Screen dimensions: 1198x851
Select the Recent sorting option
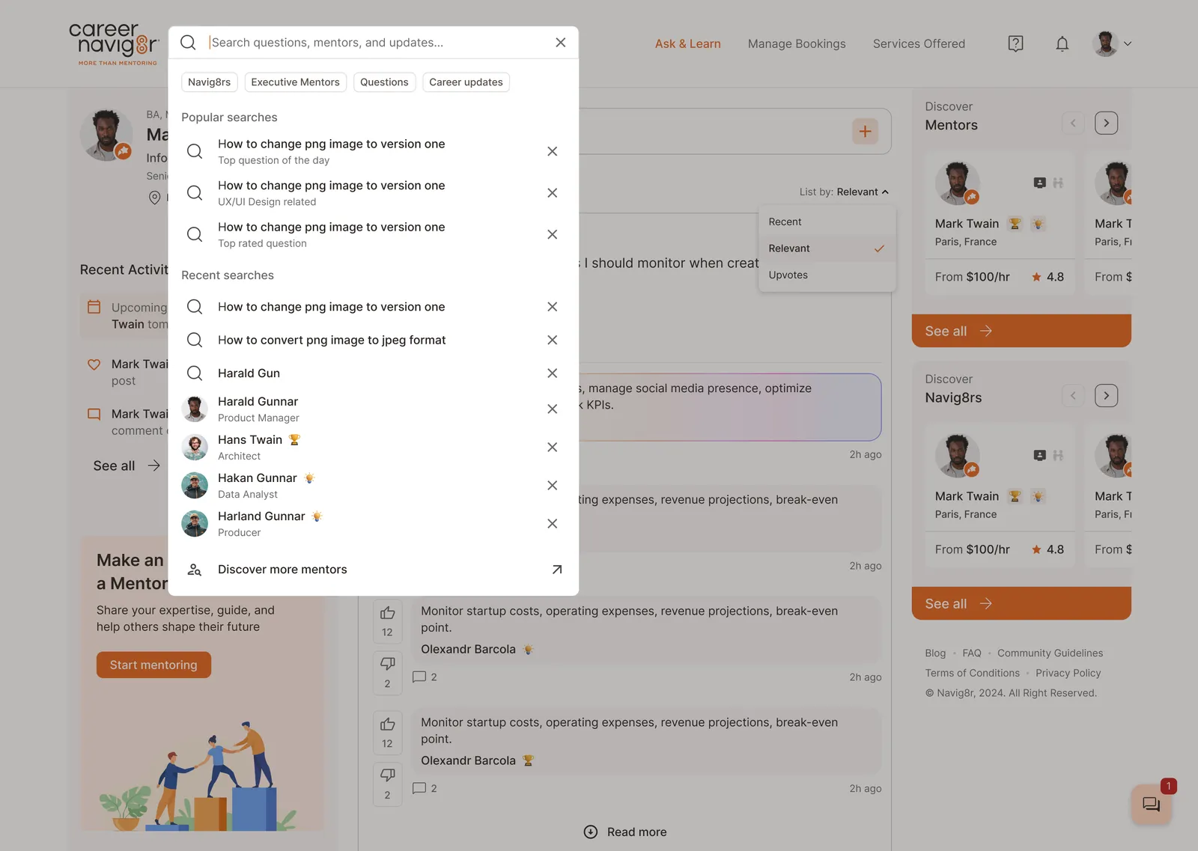point(827,222)
